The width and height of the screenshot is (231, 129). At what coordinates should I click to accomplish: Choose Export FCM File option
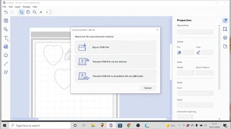[115, 47]
